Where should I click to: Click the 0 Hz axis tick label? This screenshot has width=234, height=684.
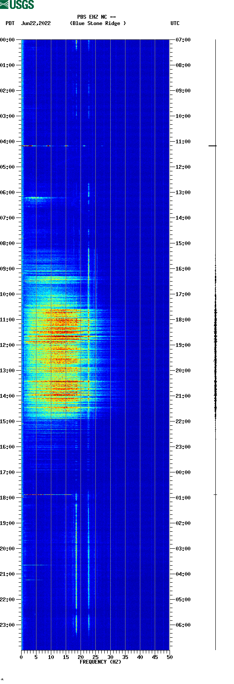21,657
